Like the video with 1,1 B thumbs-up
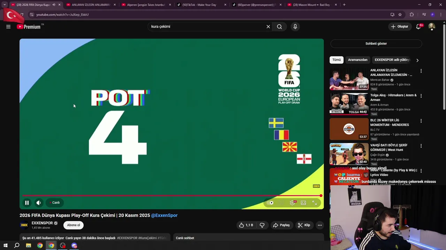The width and height of the screenshot is (446, 250). 246,225
